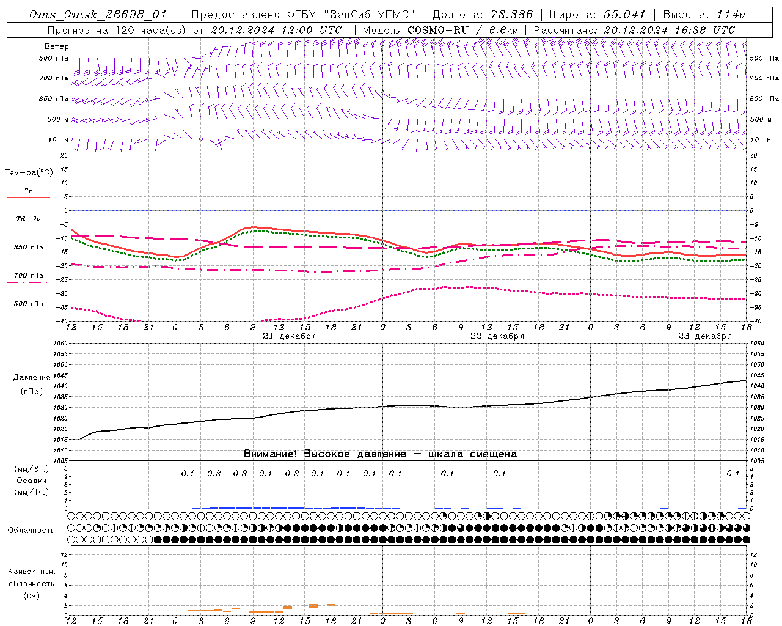
Task: Click the 22 декабря date label
Action: coord(497,336)
